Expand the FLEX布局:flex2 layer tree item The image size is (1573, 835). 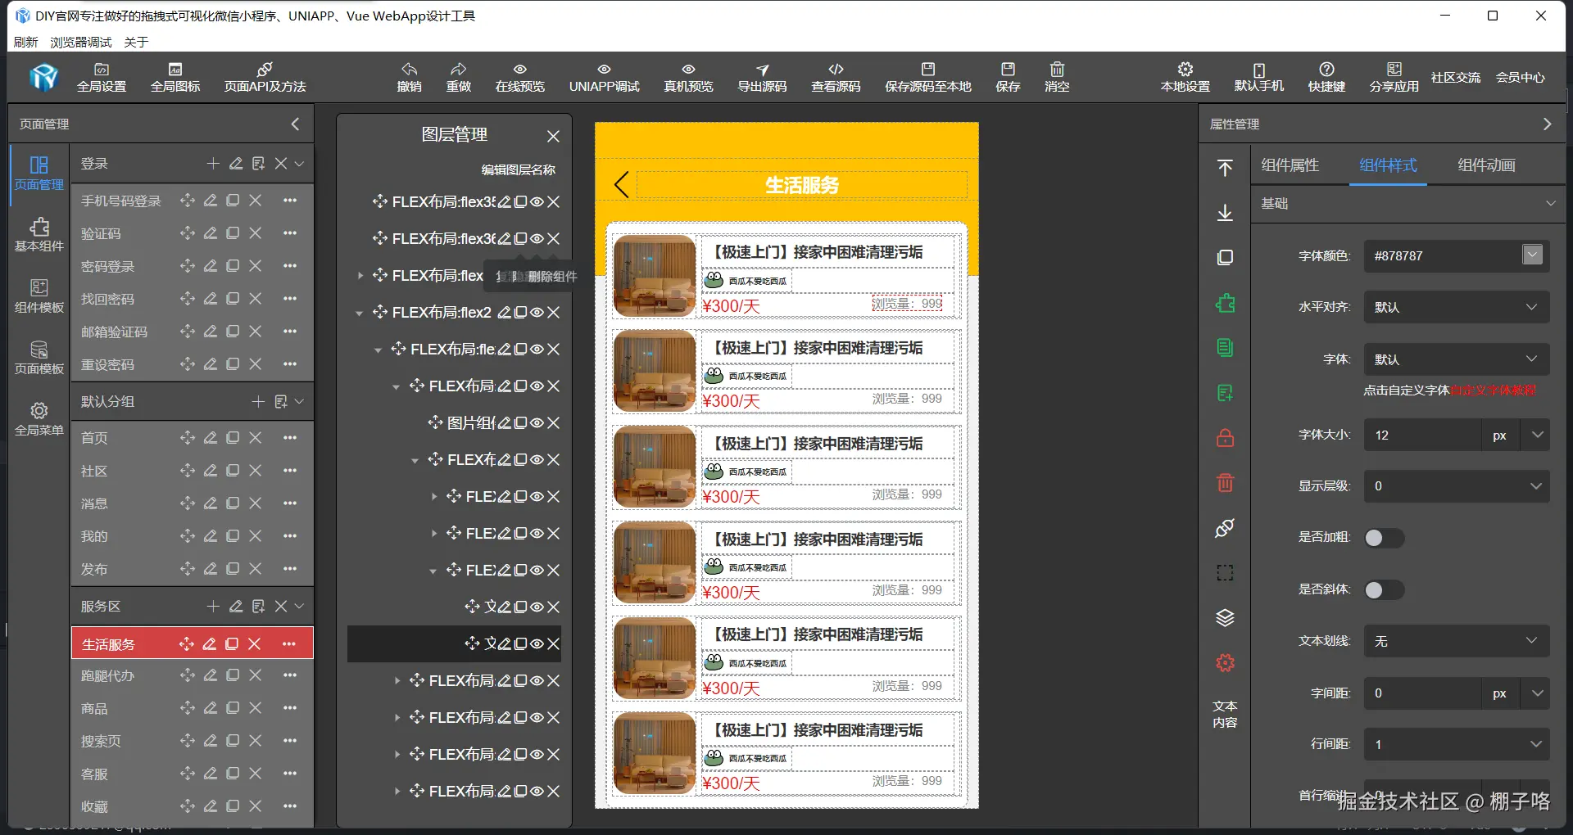(x=358, y=312)
